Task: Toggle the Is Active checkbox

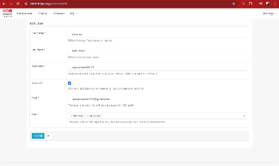Action: tap(70, 83)
